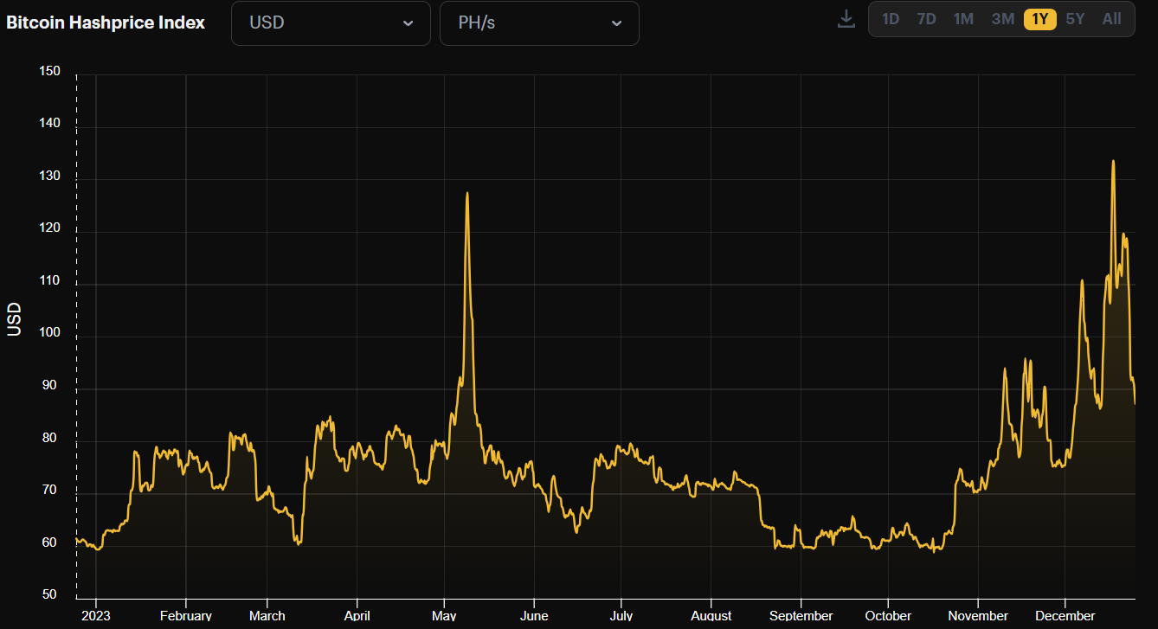Switch chart range to 1D

click(891, 19)
